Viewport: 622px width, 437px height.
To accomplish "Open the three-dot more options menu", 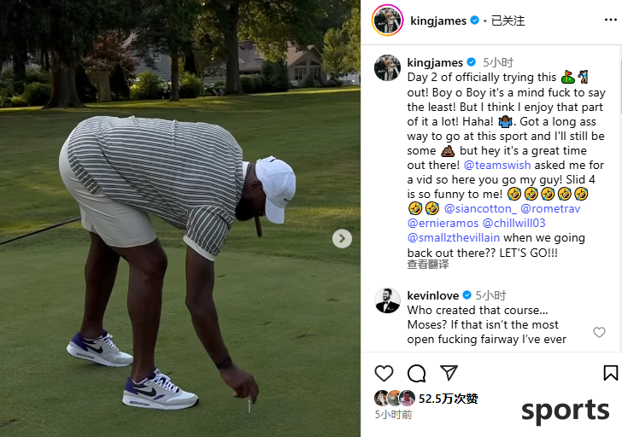I will point(611,20).
